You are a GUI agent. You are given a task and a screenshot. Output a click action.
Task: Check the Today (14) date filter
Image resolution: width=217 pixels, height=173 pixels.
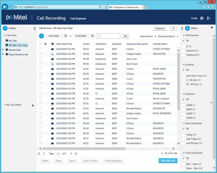click(x=183, y=135)
